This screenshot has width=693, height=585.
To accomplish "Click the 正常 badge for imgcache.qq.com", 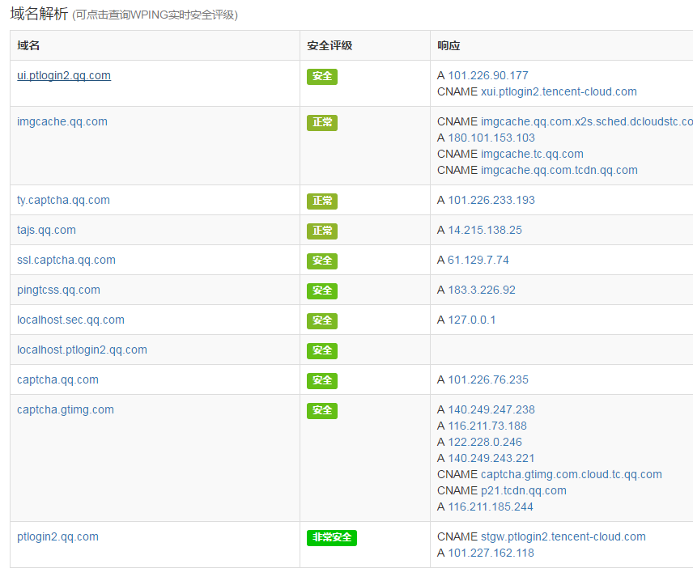I will (x=322, y=122).
